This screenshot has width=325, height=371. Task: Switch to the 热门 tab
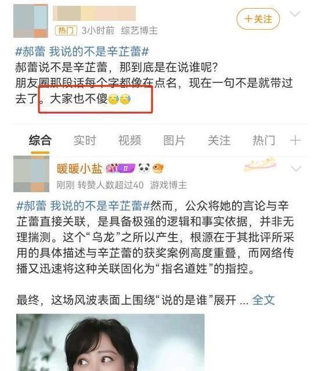pos(263,141)
